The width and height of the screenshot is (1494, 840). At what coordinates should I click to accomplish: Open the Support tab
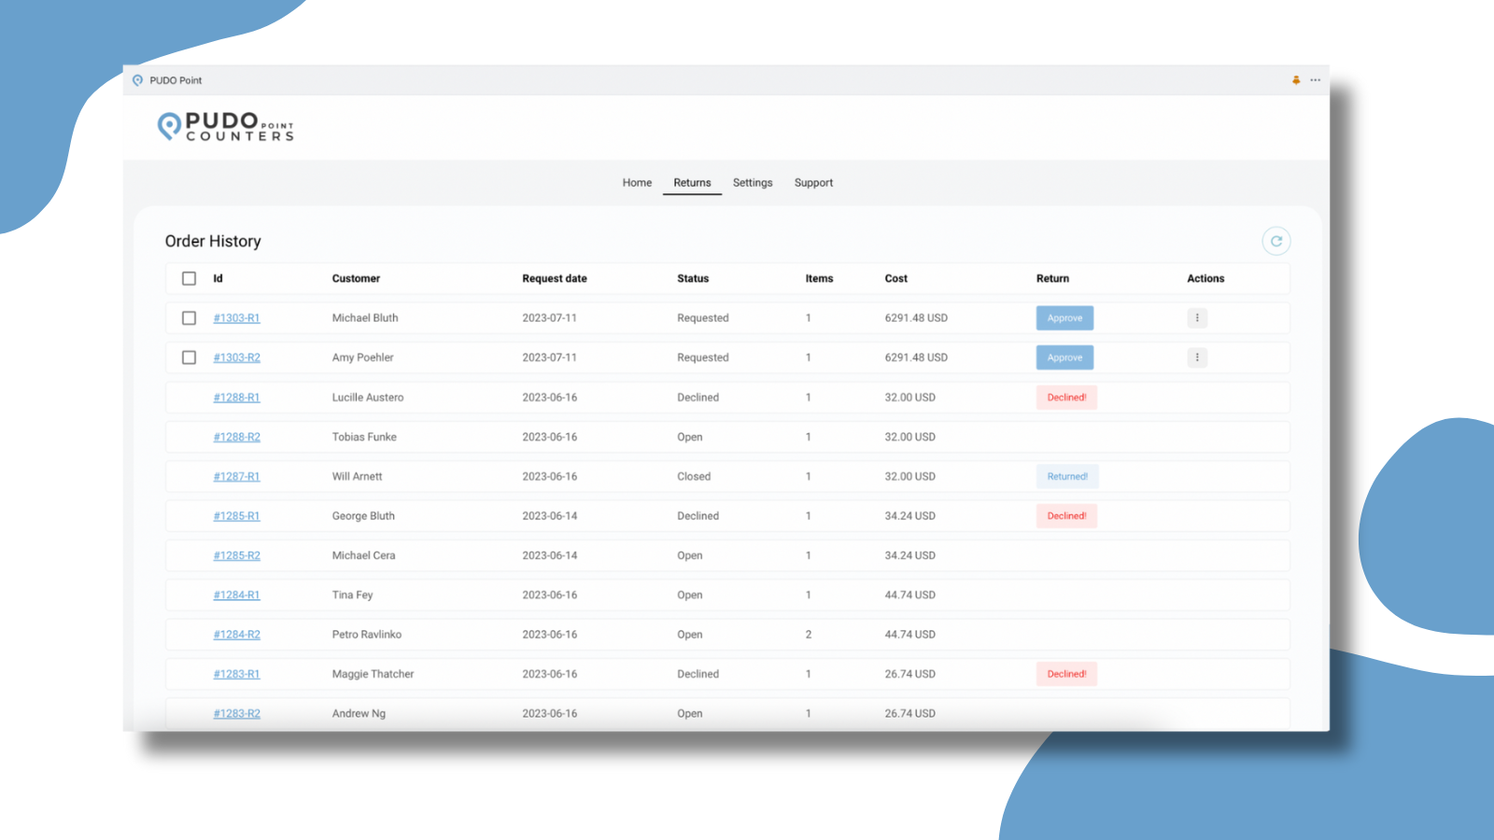coord(813,183)
